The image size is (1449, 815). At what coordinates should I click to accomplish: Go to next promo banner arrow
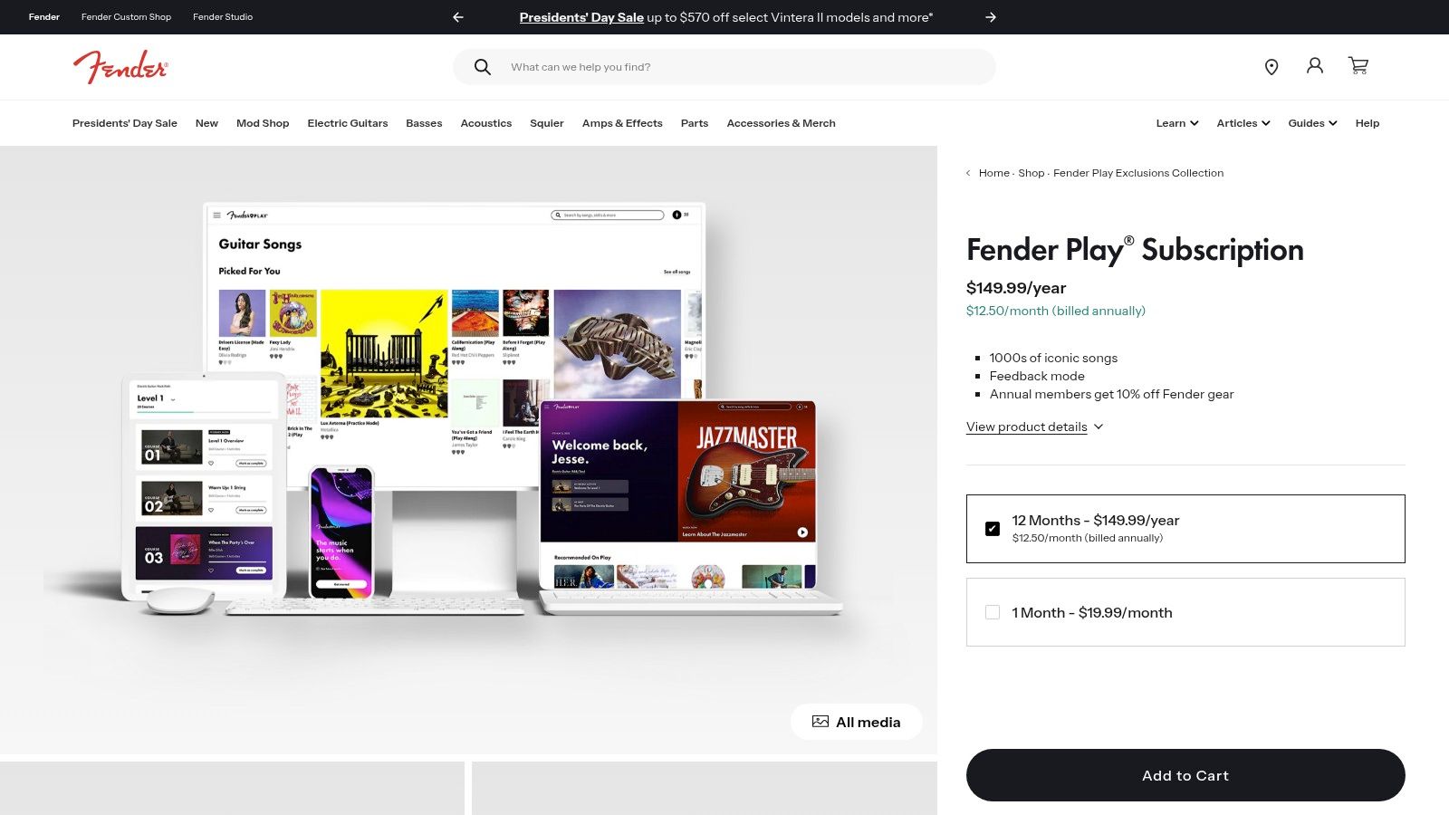coord(991,17)
